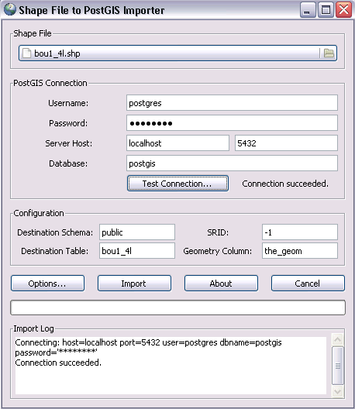The width and height of the screenshot is (355, 409).
Task: Click the Username label
Action: click(x=68, y=103)
